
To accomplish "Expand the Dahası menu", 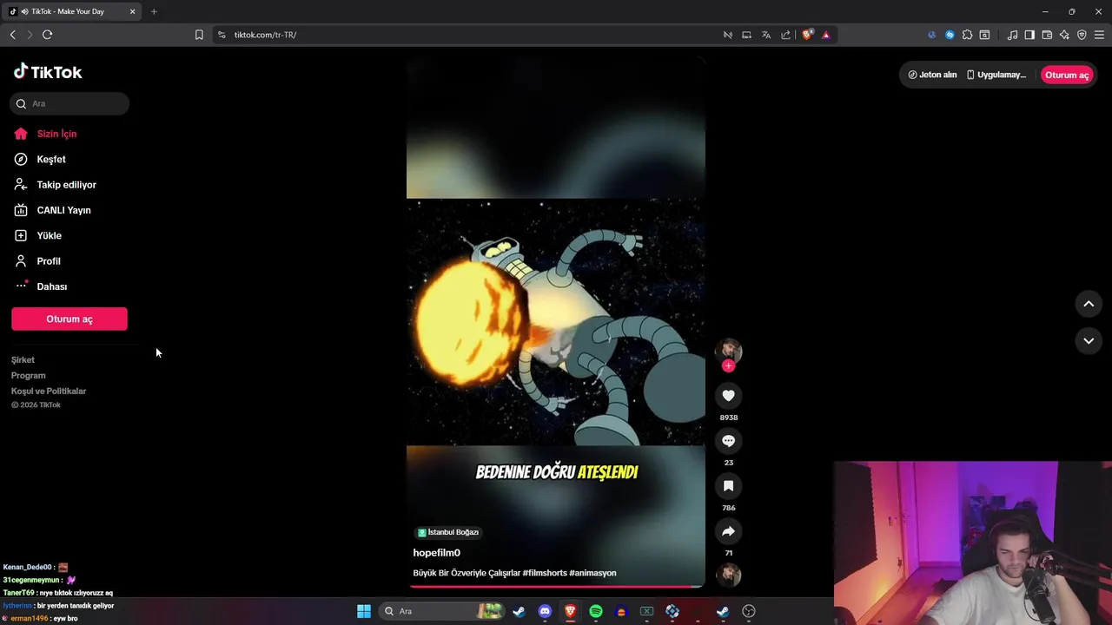I will [x=41, y=286].
